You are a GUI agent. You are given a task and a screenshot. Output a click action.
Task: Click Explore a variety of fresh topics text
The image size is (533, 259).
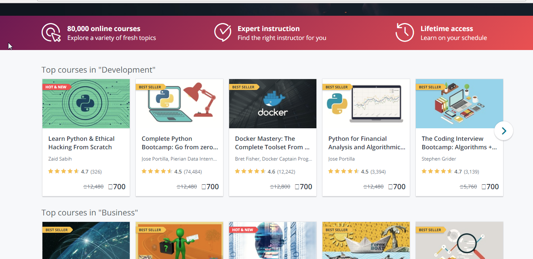coord(112,38)
